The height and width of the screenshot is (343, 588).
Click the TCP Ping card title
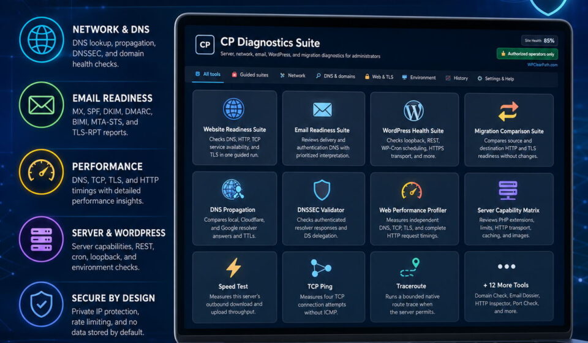point(320,287)
